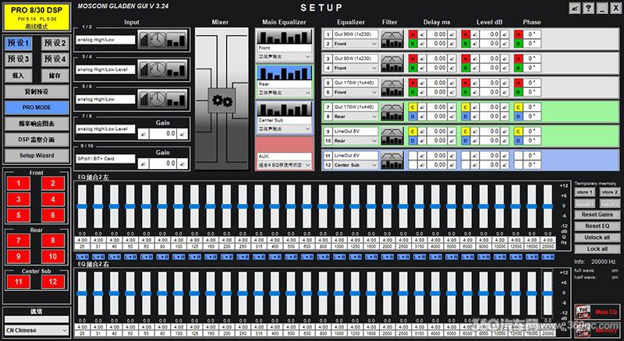The height and width of the screenshot is (341, 624).
Task: Click the input 1/2 analog High/Low field
Action: pos(105,40)
